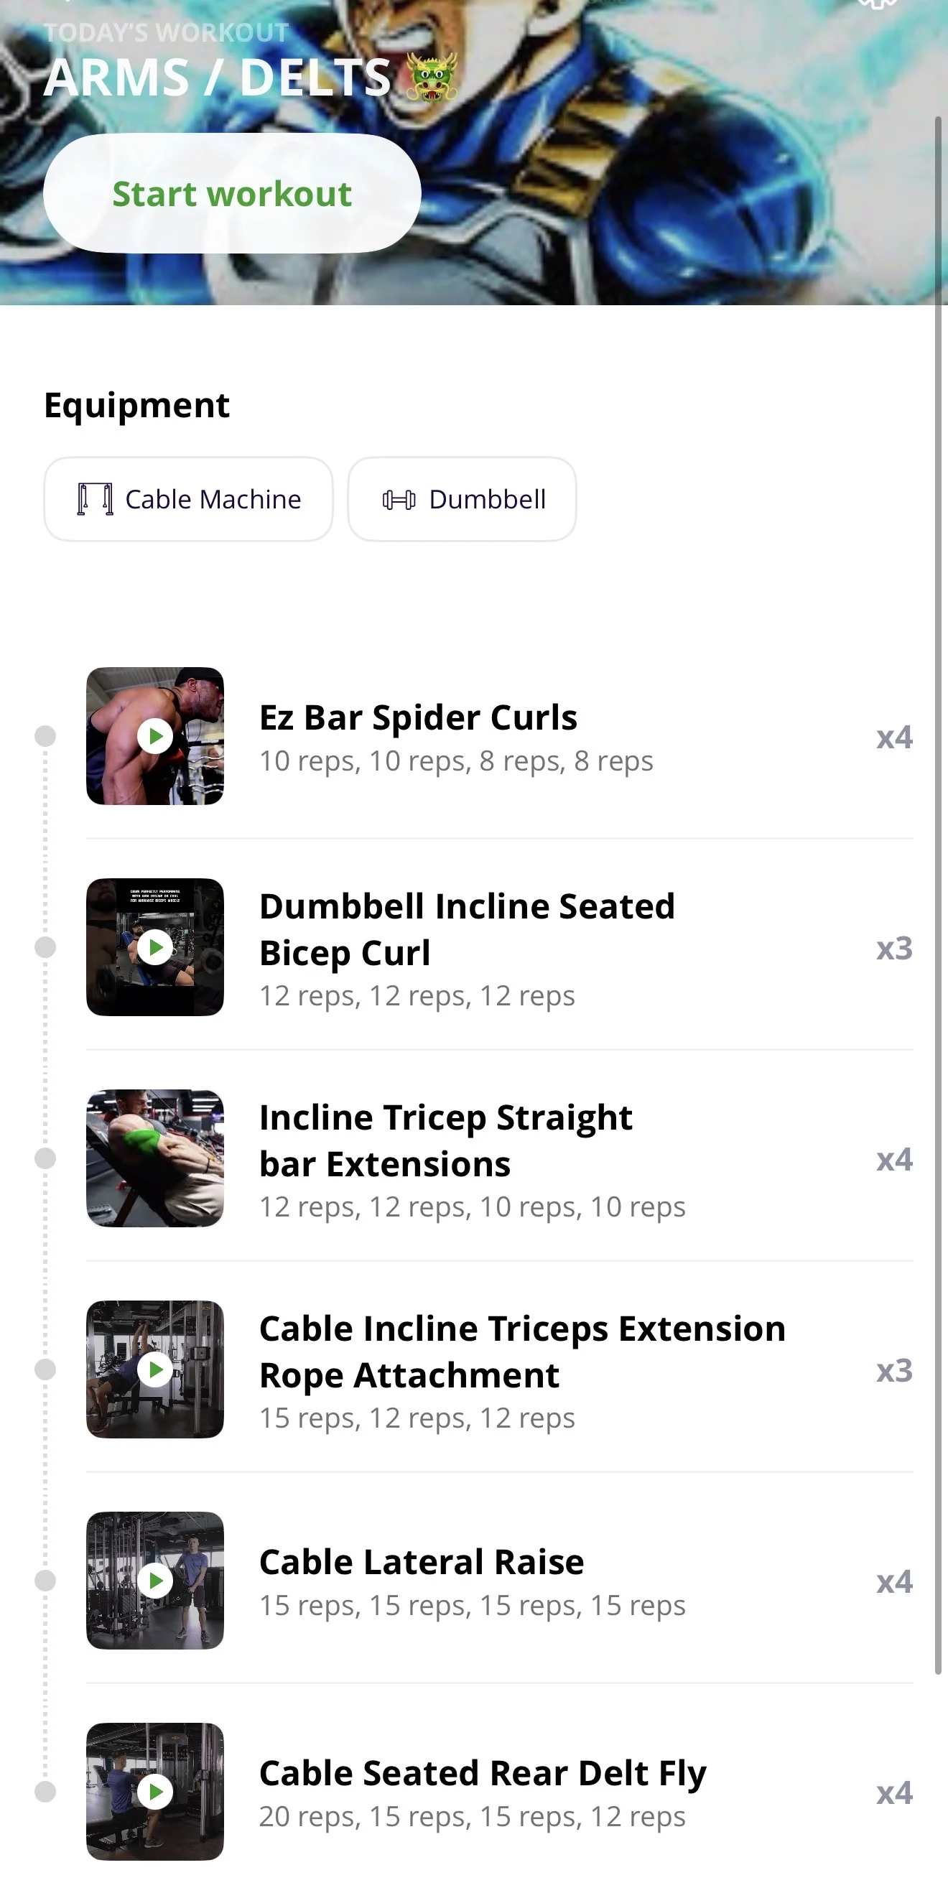Play the Cable Incline Triceps Extension video
Viewport: 948px width, 1893px height.
(x=155, y=1369)
